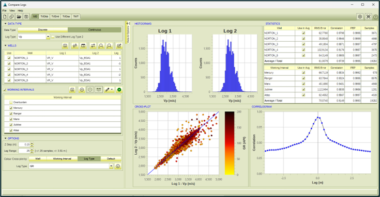Viewport: 380px width, 197px height.
Task: Switch to the TVDkb depth tab
Action: tap(44, 17)
